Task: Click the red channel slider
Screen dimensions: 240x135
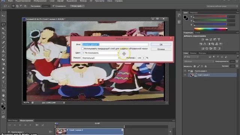Action: tap(210, 16)
